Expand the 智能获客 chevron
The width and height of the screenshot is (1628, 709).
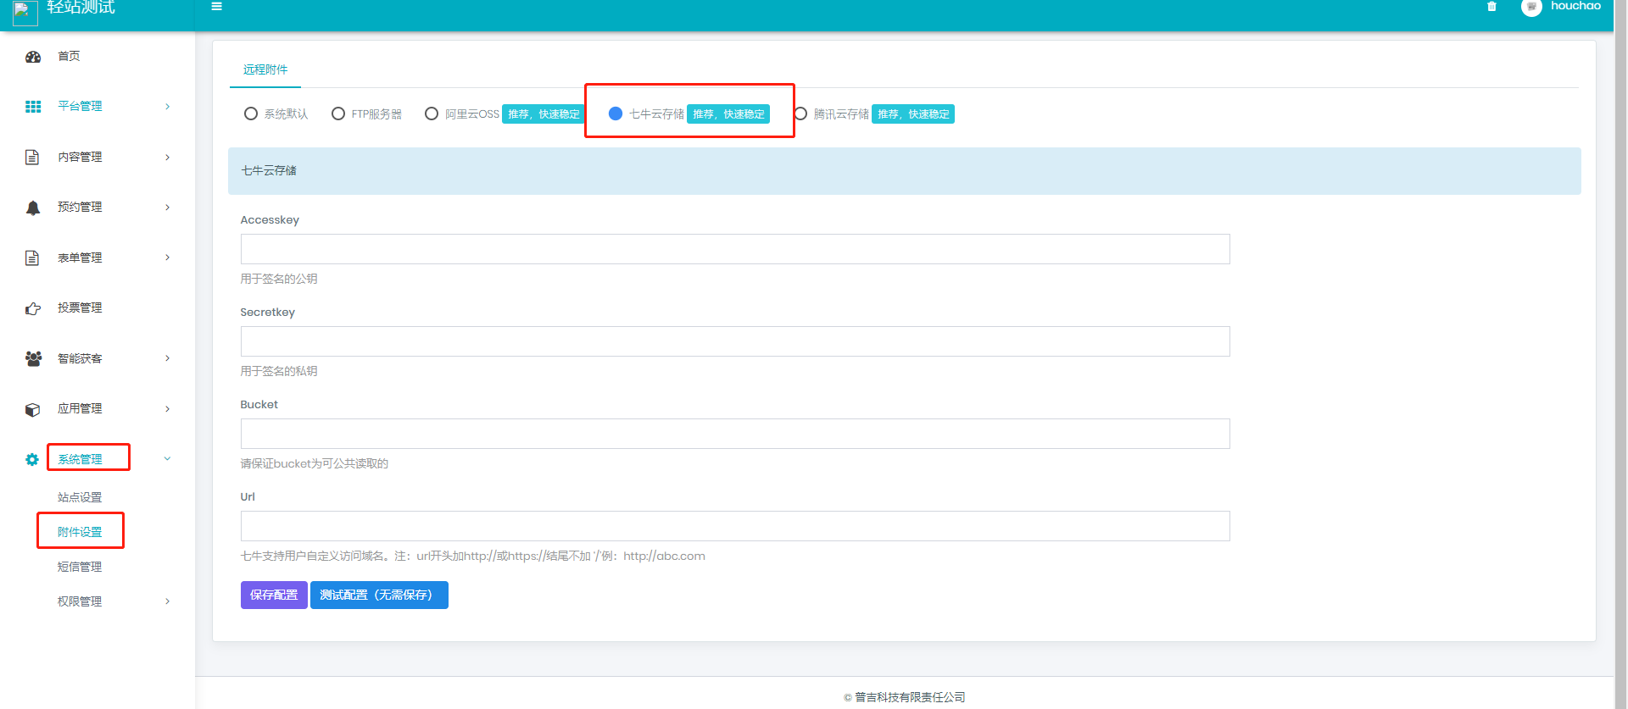(x=167, y=358)
